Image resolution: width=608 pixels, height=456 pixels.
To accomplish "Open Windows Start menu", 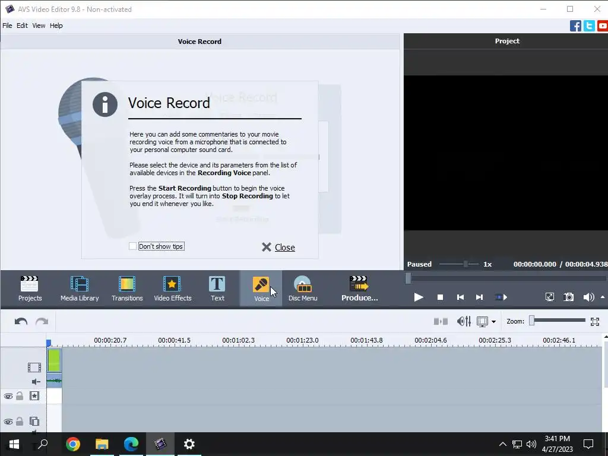I will coord(14,444).
